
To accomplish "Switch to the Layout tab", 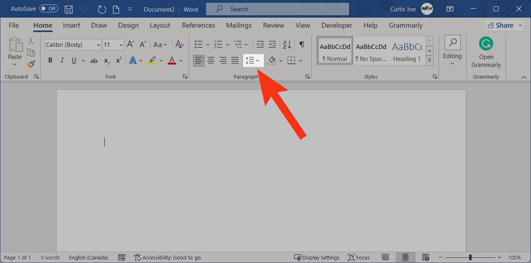I will pyautogui.click(x=160, y=25).
